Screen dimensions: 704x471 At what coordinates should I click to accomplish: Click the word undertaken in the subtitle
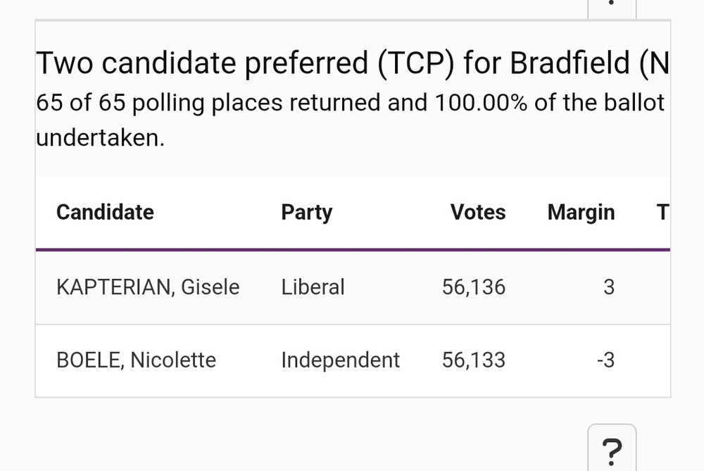click(100, 137)
